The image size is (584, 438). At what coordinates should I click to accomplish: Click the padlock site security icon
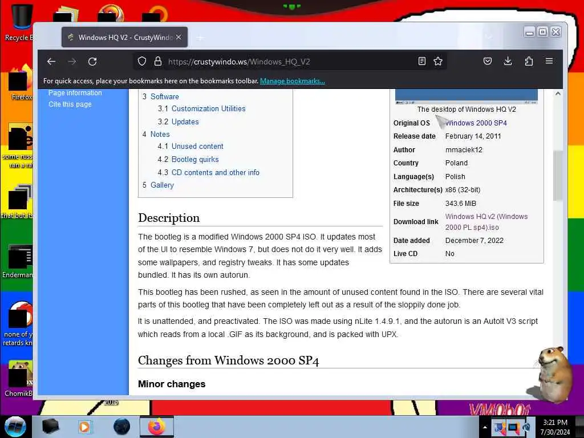point(158,62)
